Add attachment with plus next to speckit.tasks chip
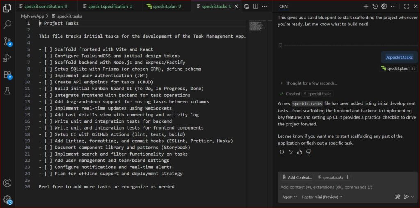This screenshot has height=208, width=420. pos(348,177)
